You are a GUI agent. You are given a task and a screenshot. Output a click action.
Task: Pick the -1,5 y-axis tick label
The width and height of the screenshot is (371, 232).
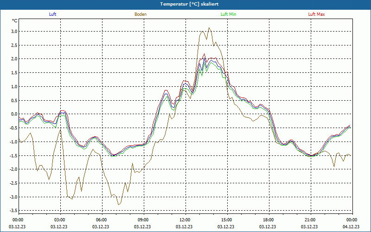(x=13, y=155)
